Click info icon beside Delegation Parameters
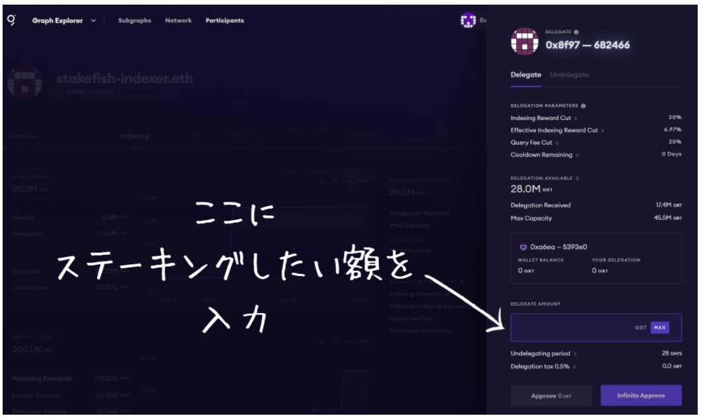This screenshot has width=701, height=418. point(583,106)
